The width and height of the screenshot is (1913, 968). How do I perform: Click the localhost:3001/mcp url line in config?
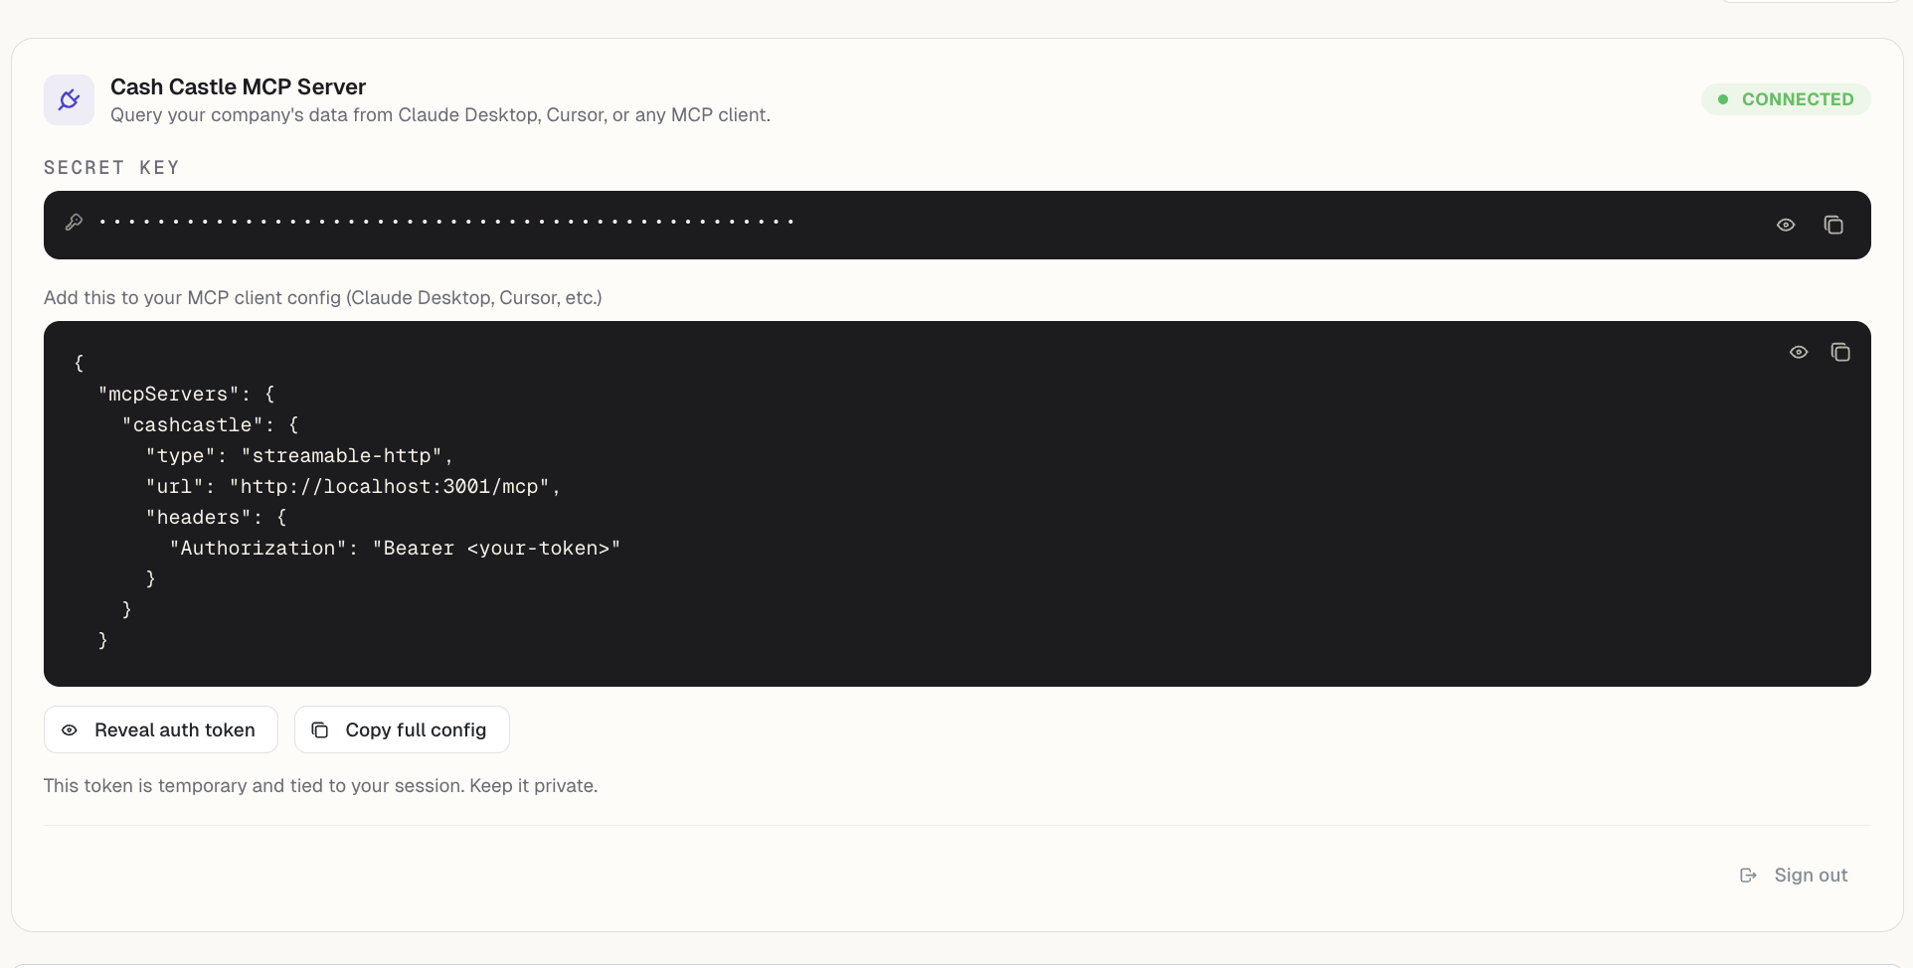pos(353,486)
